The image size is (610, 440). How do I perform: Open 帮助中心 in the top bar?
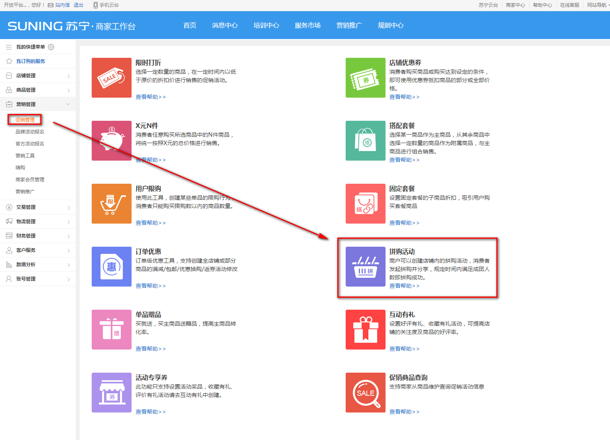[542, 5]
